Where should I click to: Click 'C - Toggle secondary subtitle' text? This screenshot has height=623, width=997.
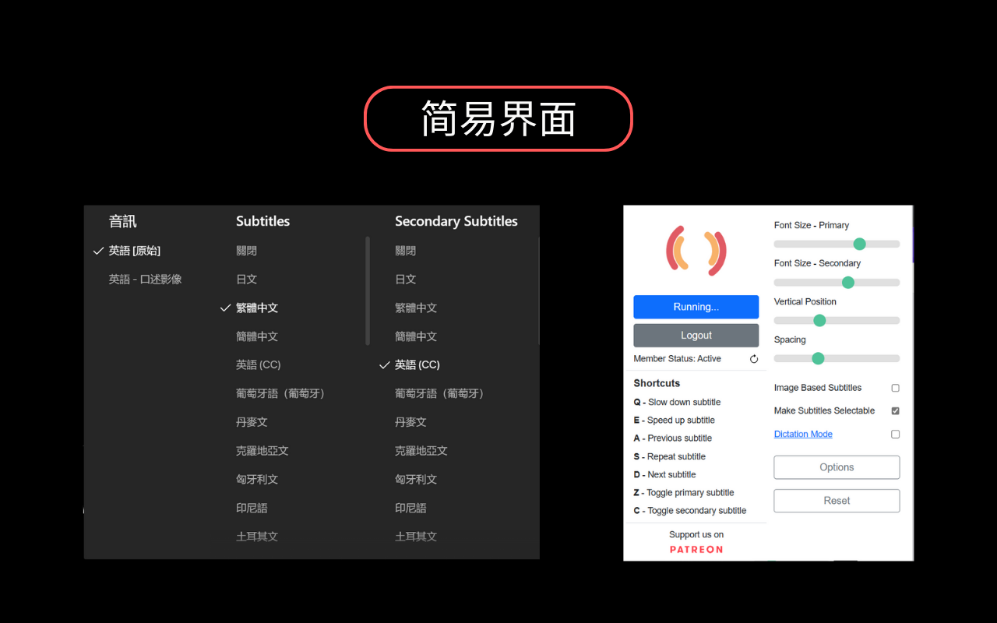690,510
